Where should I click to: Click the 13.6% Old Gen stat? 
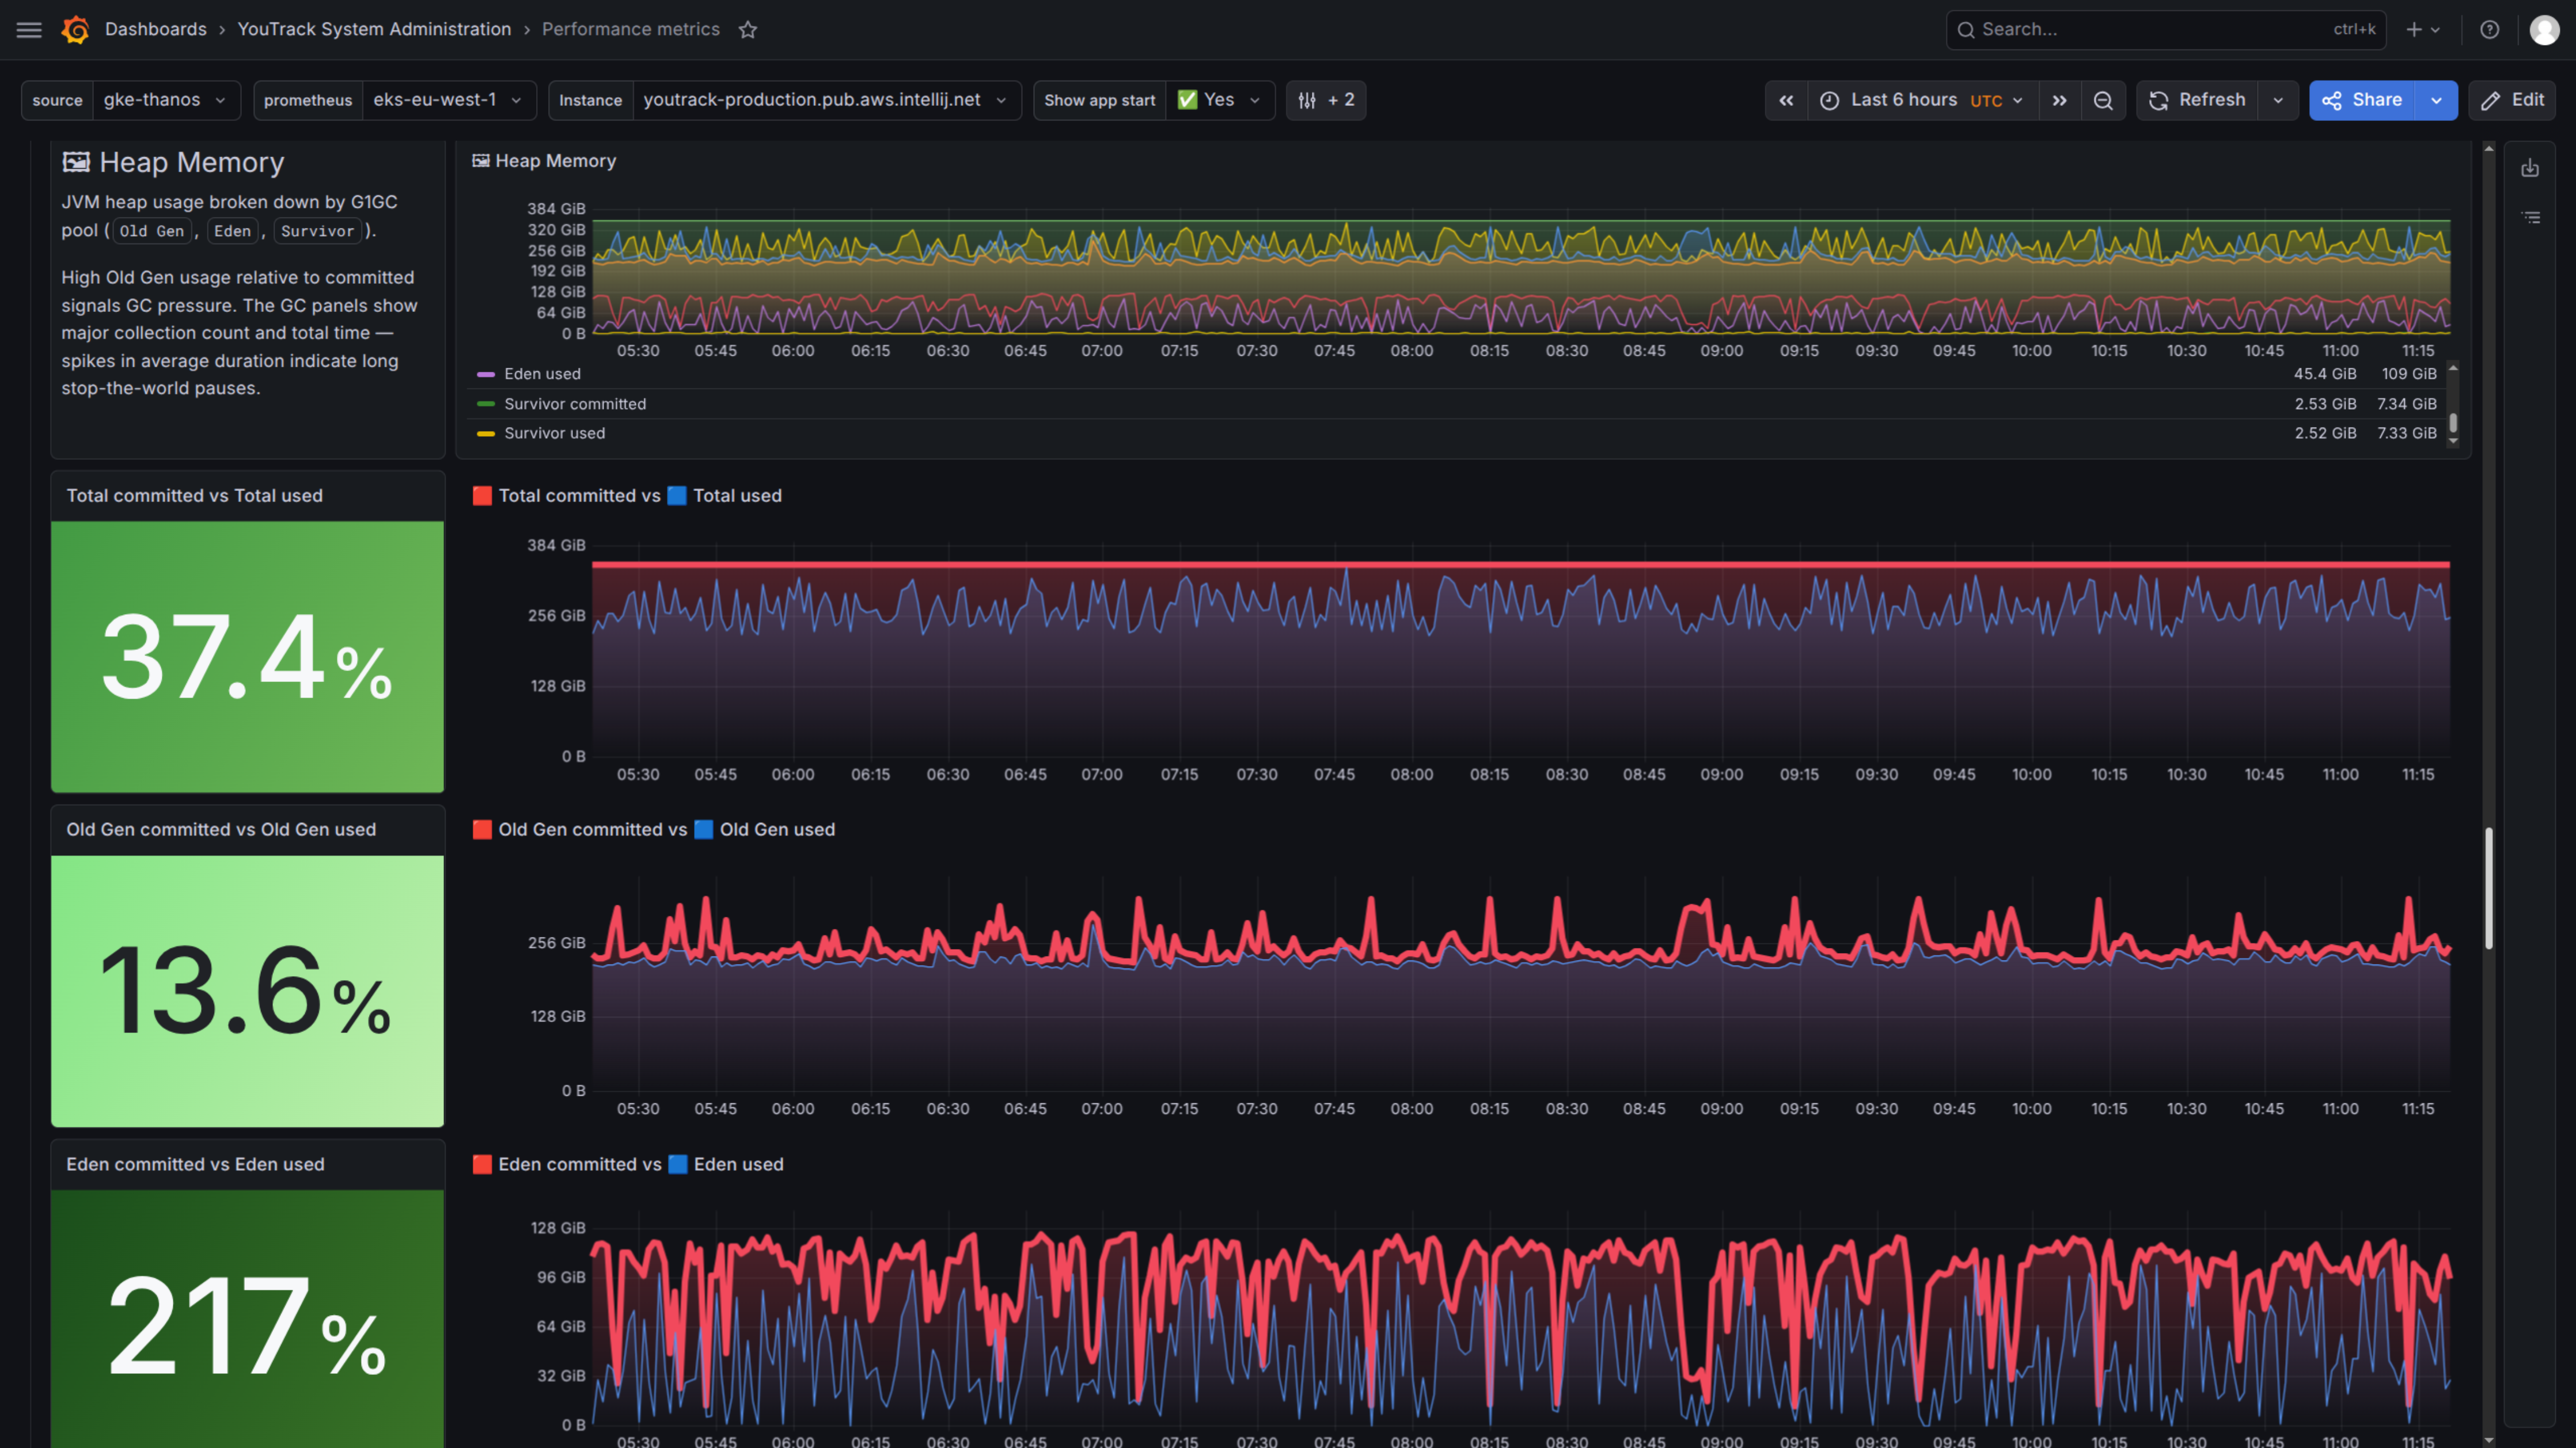pyautogui.click(x=247, y=990)
